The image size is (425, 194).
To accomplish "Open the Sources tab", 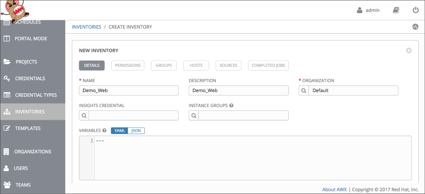I will click(x=228, y=65).
